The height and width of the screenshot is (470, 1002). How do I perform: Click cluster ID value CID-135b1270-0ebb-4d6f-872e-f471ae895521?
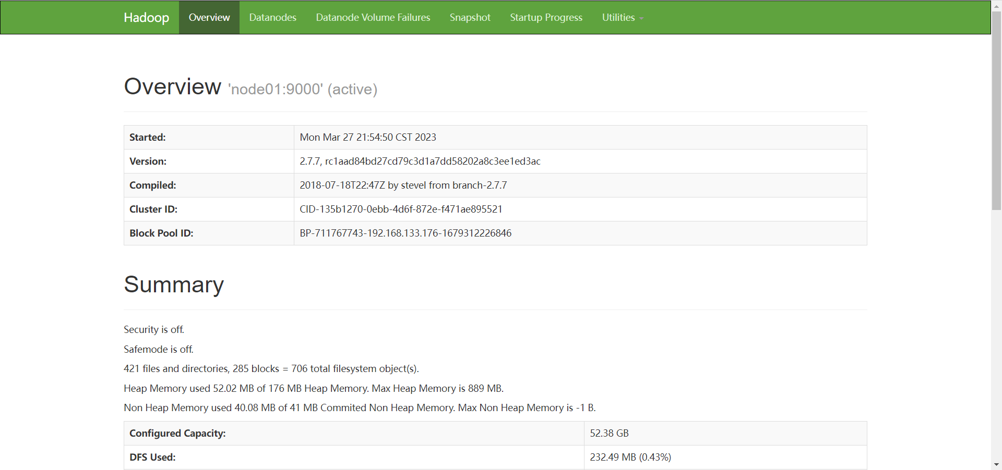(x=401, y=209)
